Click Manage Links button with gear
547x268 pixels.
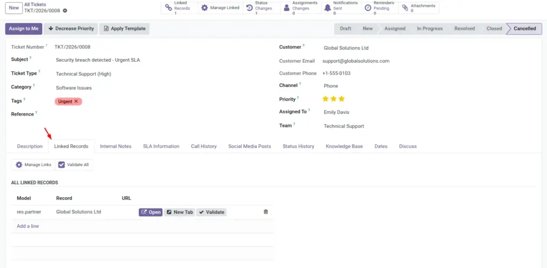pyautogui.click(x=34, y=165)
